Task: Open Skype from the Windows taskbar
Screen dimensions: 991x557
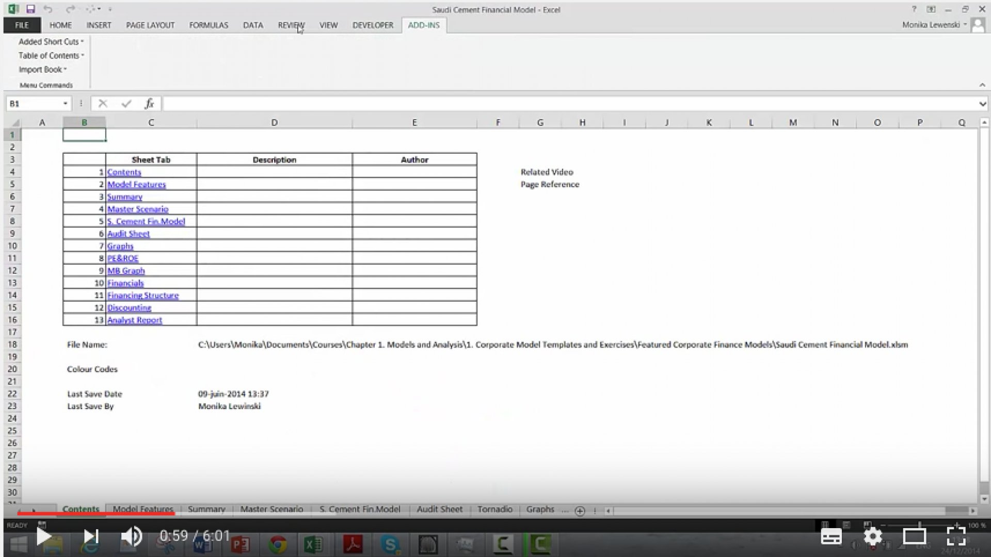Action: pos(390,545)
